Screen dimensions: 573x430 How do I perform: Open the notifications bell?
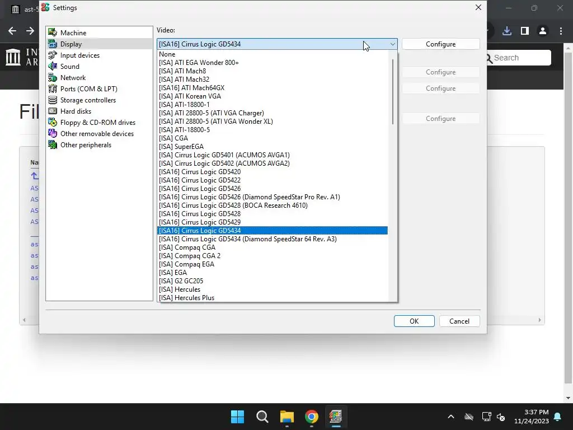558,417
